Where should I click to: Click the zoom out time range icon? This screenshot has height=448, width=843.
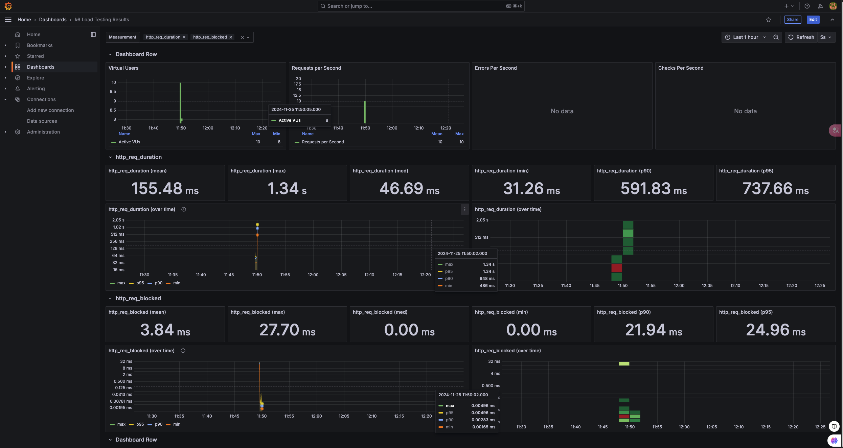(x=776, y=37)
